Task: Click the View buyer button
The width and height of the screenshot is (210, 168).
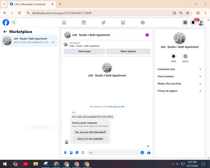Action: click(84, 51)
